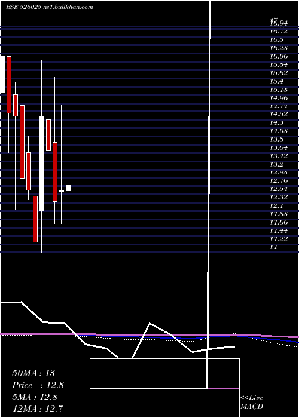Click the 13.42 price level
This screenshot has height=418, width=299.
(x=279, y=156)
